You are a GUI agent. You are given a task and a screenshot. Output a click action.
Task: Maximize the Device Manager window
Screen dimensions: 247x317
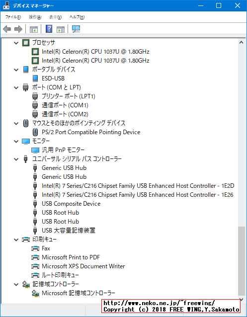219,5
